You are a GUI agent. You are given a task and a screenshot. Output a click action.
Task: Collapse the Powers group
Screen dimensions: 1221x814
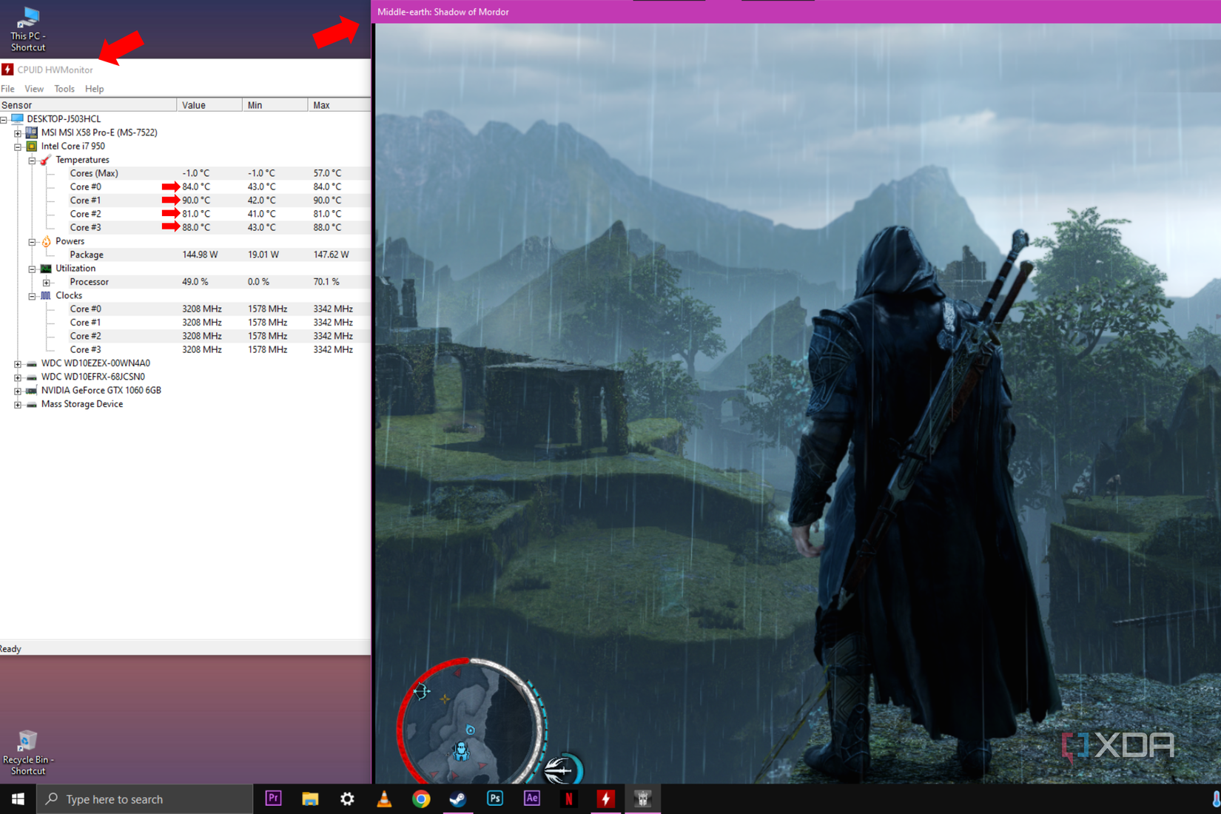pyautogui.click(x=32, y=242)
